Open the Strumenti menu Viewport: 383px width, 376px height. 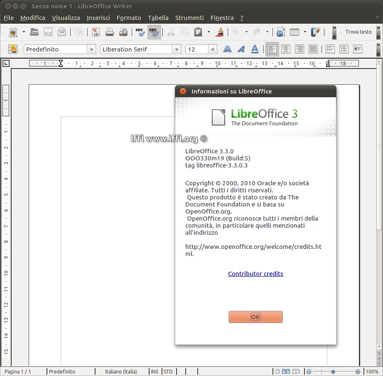[x=189, y=18]
